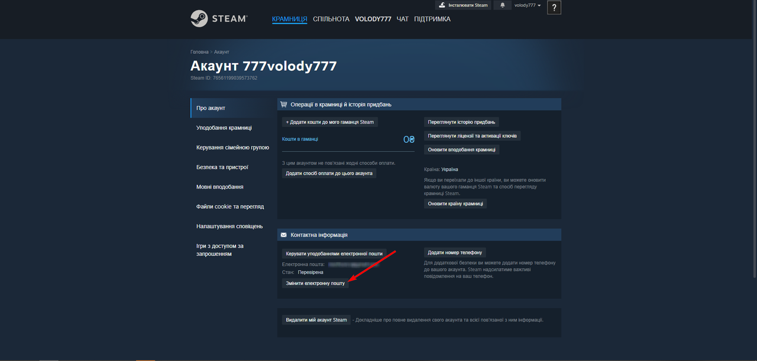Click Оновити країну крамниці button
Viewport: 757px width, 361px height.
(x=455, y=203)
